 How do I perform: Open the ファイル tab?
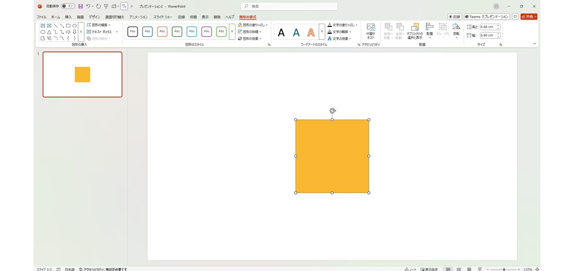[x=42, y=17]
